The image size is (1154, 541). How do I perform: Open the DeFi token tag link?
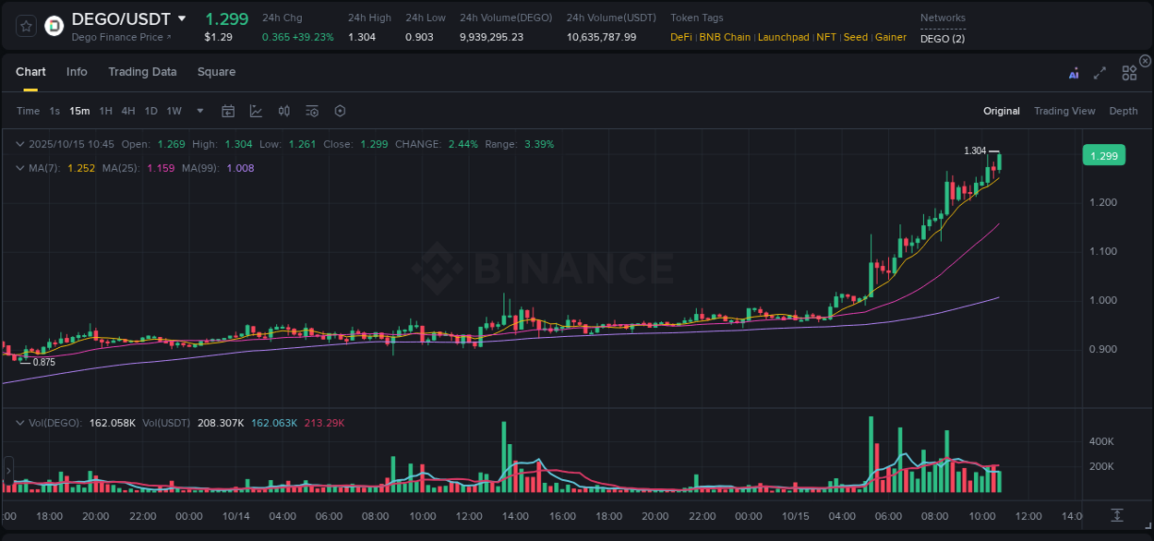click(x=680, y=37)
